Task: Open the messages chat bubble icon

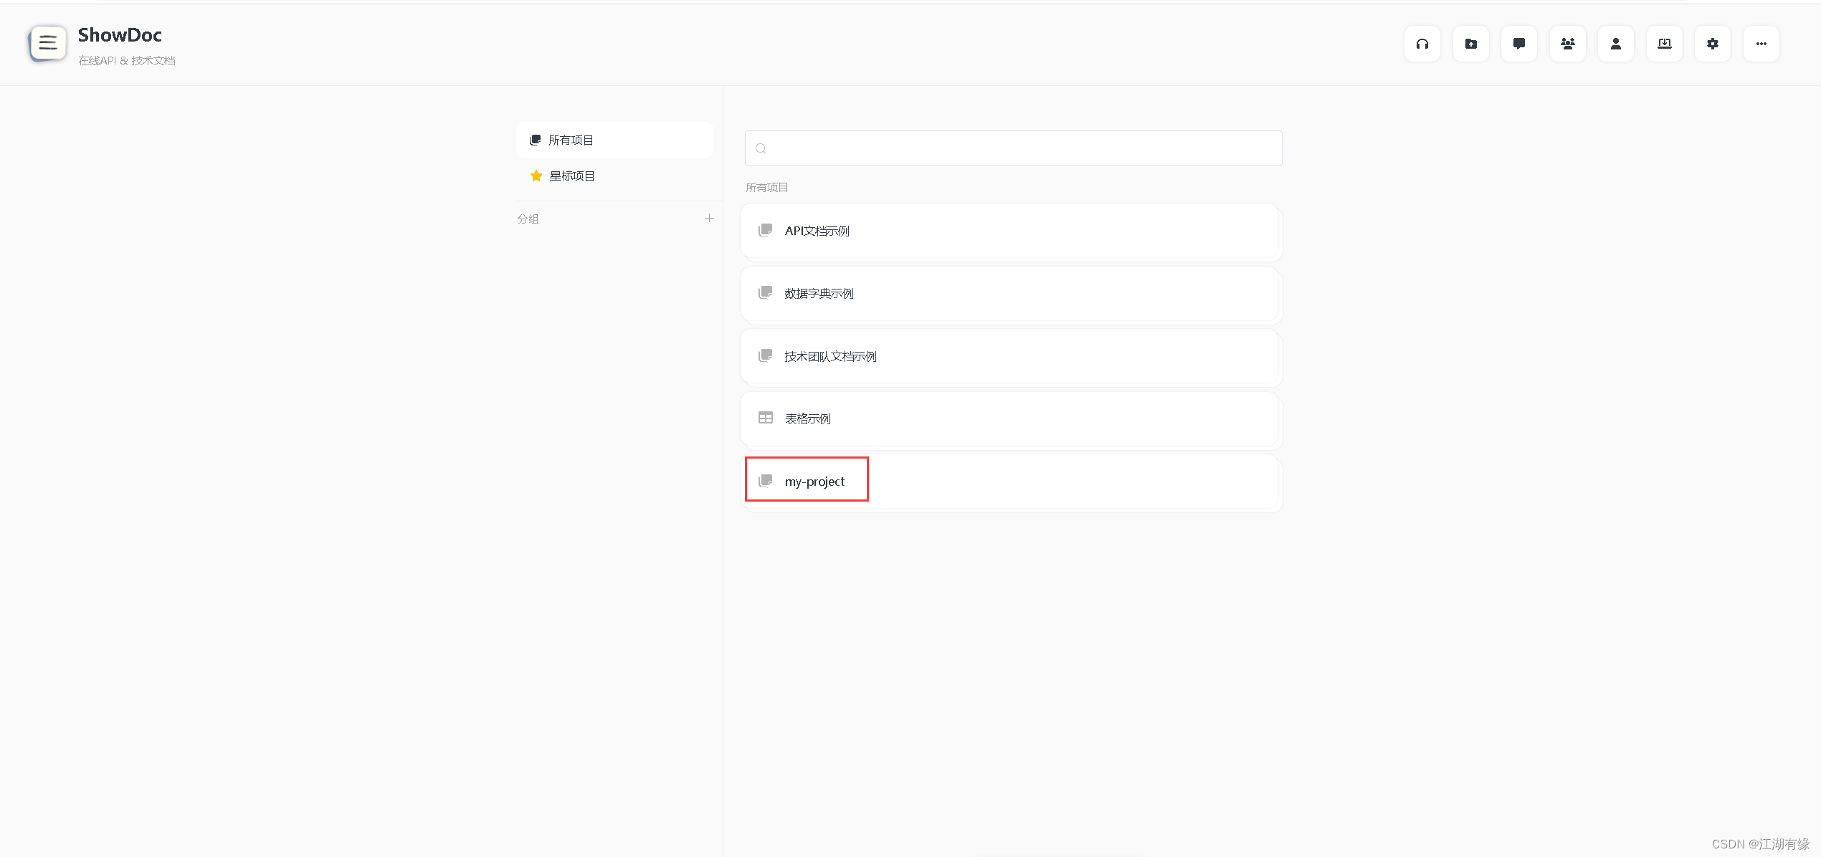Action: (x=1519, y=44)
